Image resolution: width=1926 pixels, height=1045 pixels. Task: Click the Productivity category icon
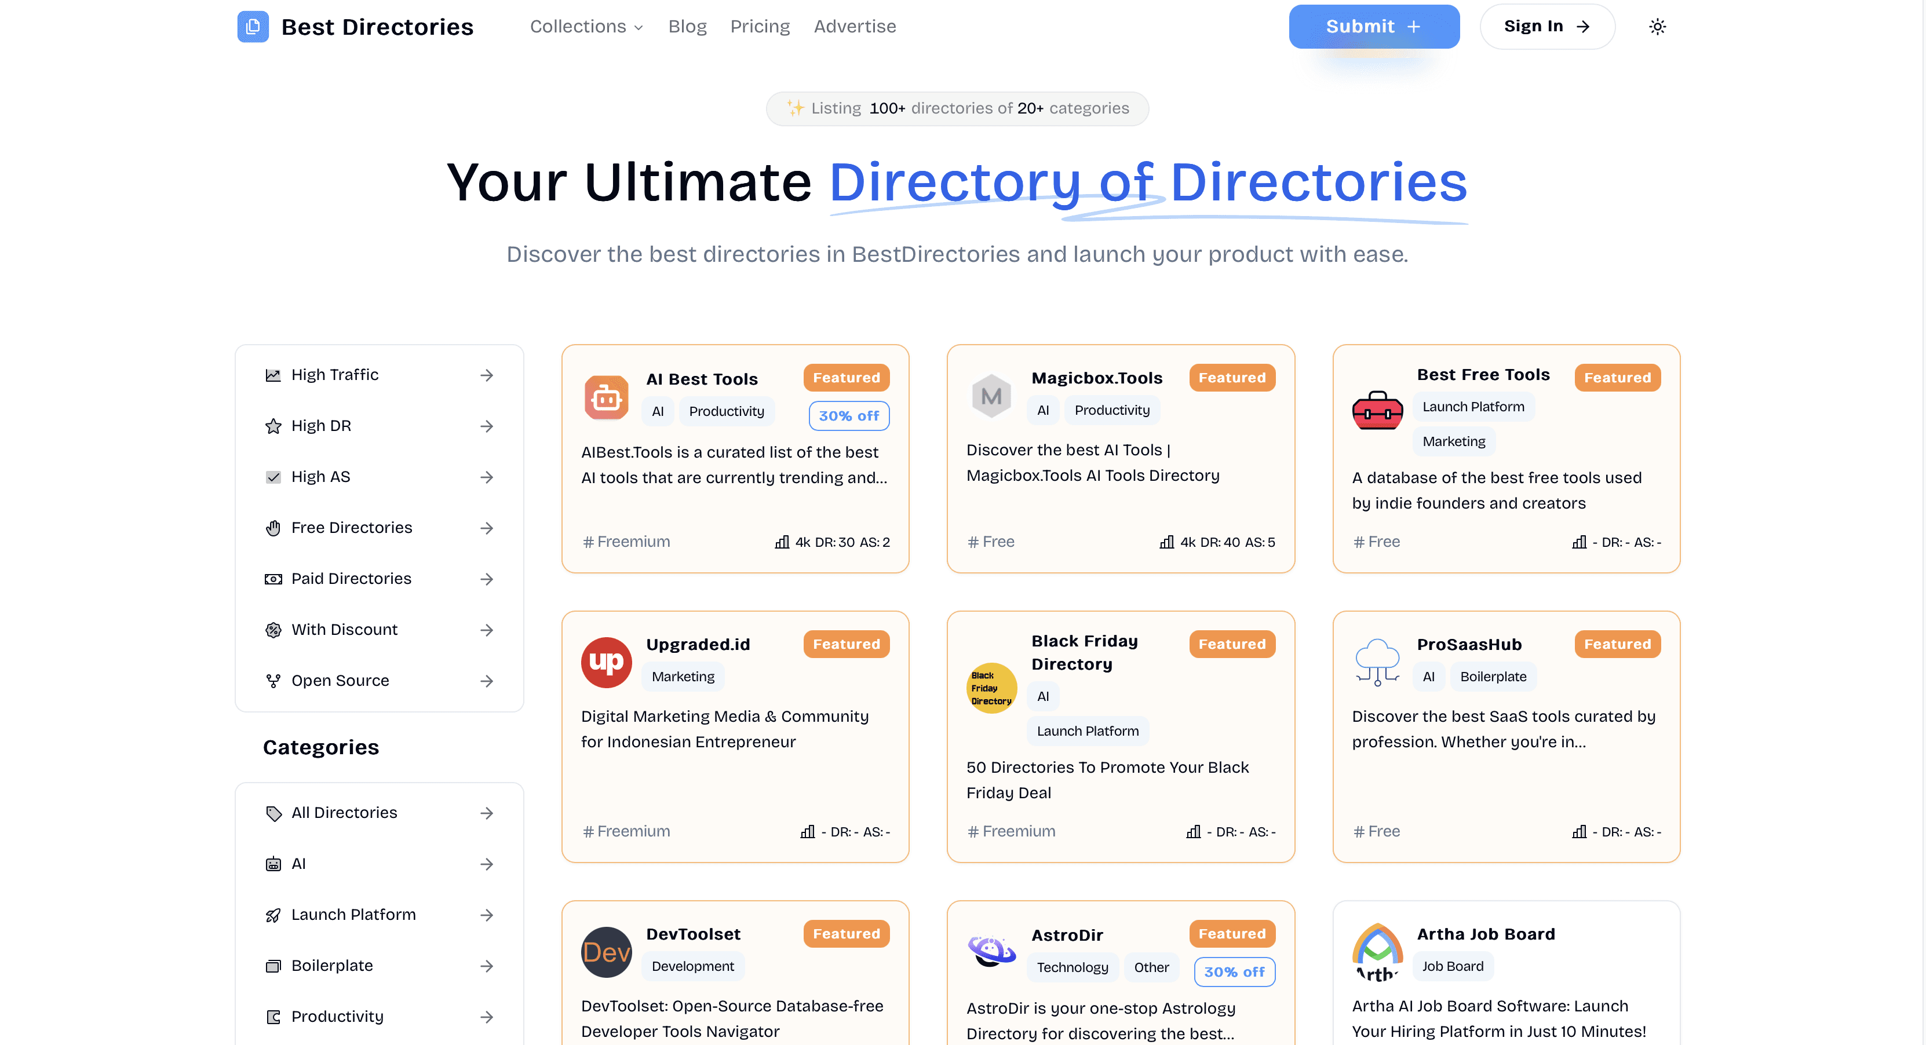click(273, 1017)
